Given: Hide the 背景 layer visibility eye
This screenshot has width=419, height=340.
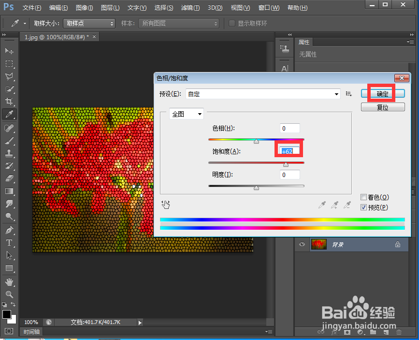Looking at the screenshot, I should tap(302, 244).
